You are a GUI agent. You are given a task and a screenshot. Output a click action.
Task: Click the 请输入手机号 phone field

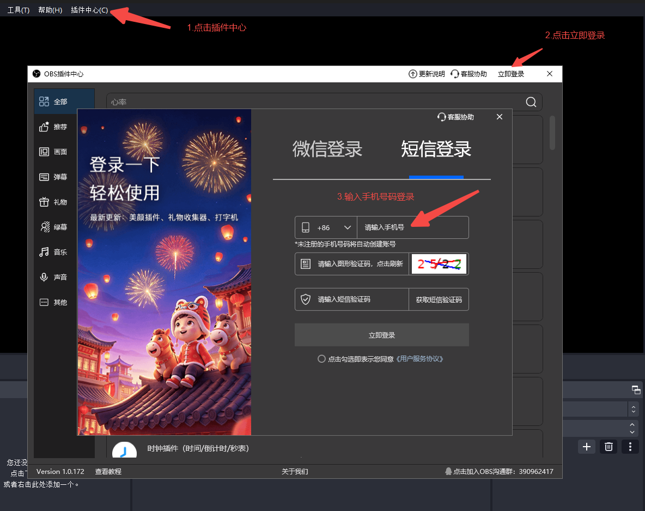pyautogui.click(x=413, y=227)
